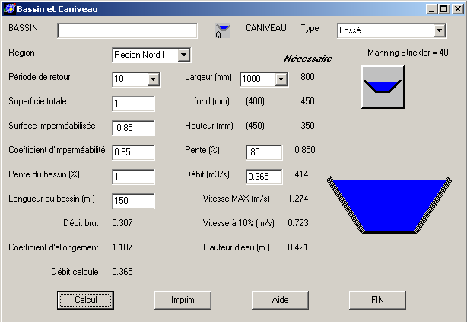The width and height of the screenshot is (467, 322).
Task: Click the Surface imperméabilisée input field
Action: pos(133,128)
